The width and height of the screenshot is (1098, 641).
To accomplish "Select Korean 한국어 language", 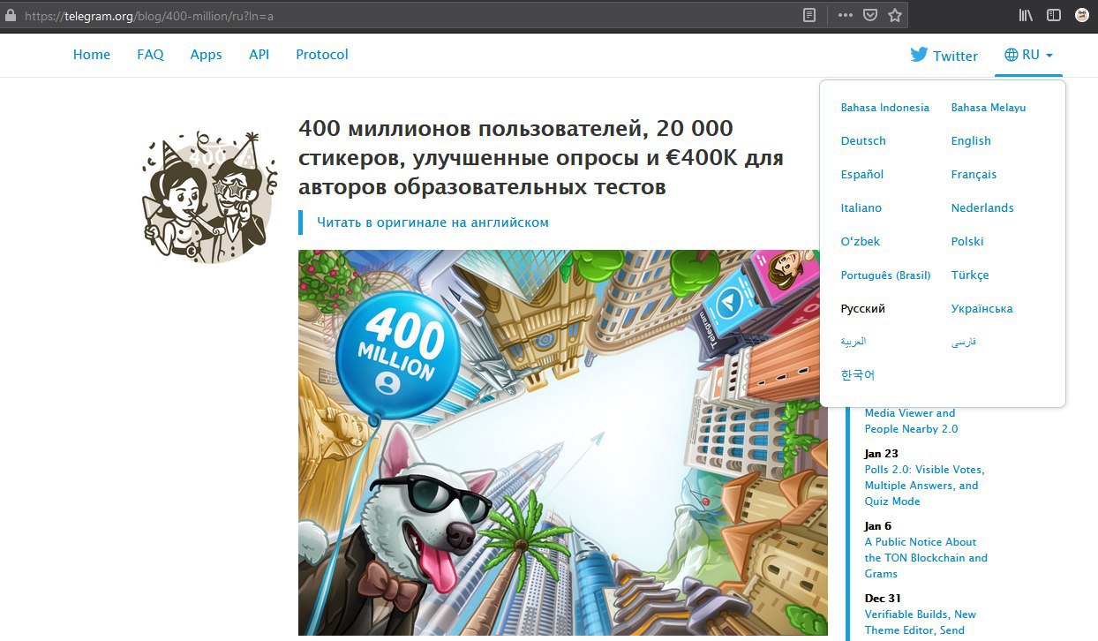I will pyautogui.click(x=858, y=375).
